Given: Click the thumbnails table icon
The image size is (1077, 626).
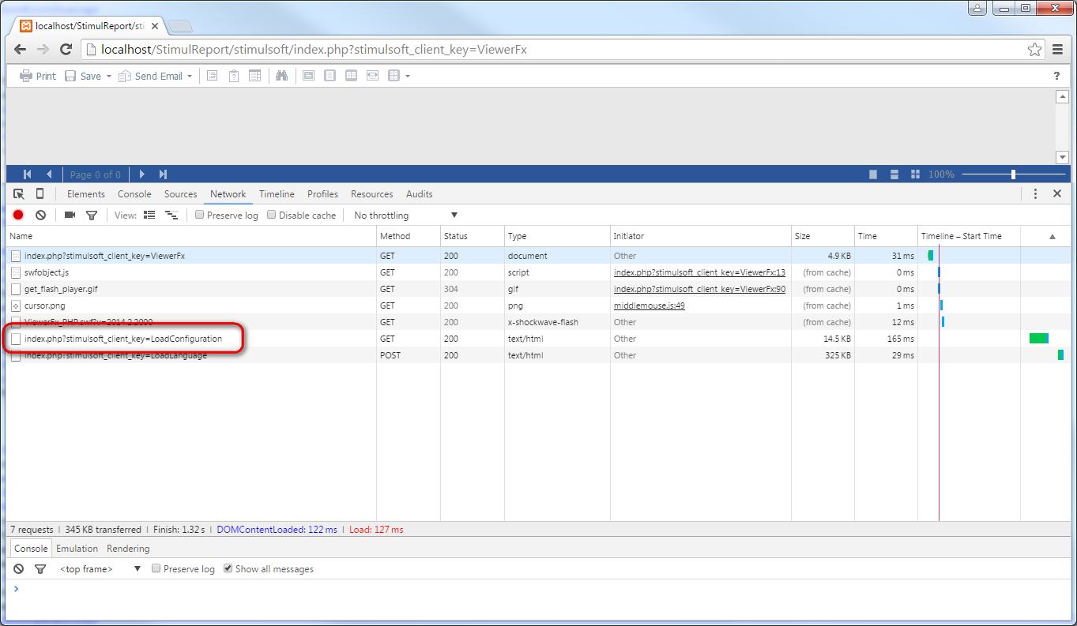Looking at the screenshot, I should pyautogui.click(x=254, y=76).
